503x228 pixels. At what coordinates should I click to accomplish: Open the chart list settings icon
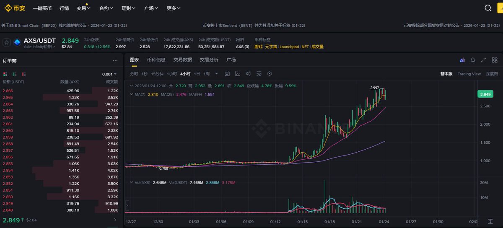point(259,74)
